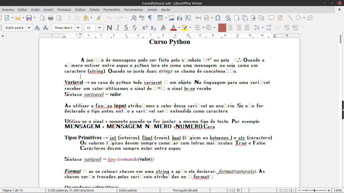Click the Paste clipboard icon

point(86,18)
